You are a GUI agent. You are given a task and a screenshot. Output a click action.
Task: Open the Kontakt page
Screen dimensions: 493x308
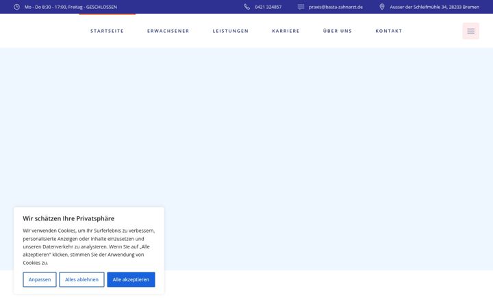tap(389, 31)
